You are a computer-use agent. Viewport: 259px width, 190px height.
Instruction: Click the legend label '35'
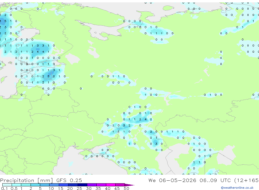(98, 188)
